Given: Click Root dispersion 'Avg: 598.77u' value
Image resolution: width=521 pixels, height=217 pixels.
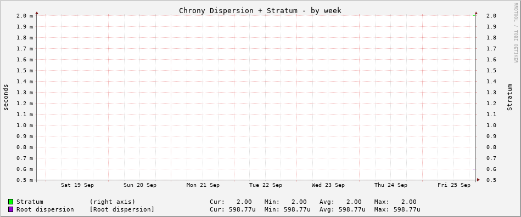Looking at the screenshot, I should point(342,209).
